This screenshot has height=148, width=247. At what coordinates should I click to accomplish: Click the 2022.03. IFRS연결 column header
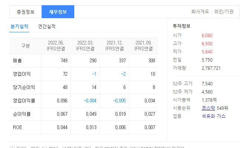coord(85,46)
